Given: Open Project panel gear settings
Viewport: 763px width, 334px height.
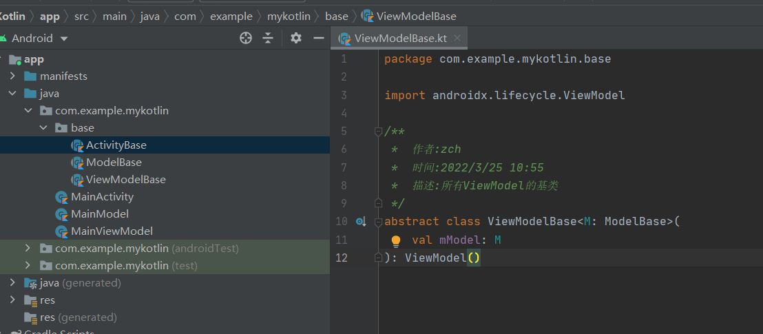Looking at the screenshot, I should pyautogui.click(x=296, y=39).
